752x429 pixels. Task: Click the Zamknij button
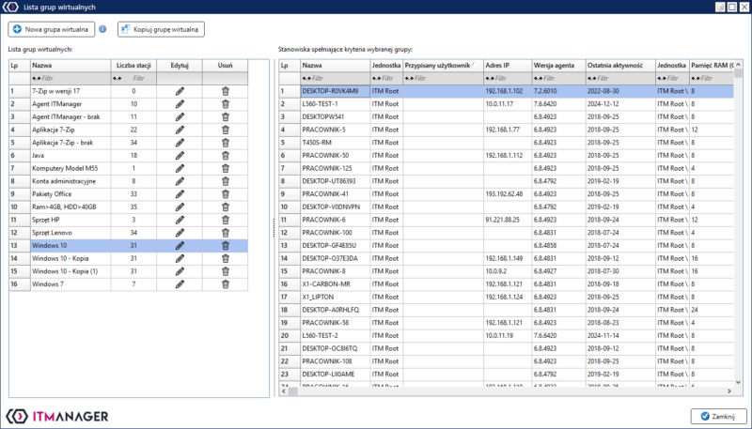point(718,416)
